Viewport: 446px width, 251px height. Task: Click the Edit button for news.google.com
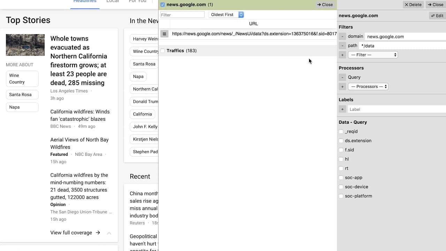[437, 16]
